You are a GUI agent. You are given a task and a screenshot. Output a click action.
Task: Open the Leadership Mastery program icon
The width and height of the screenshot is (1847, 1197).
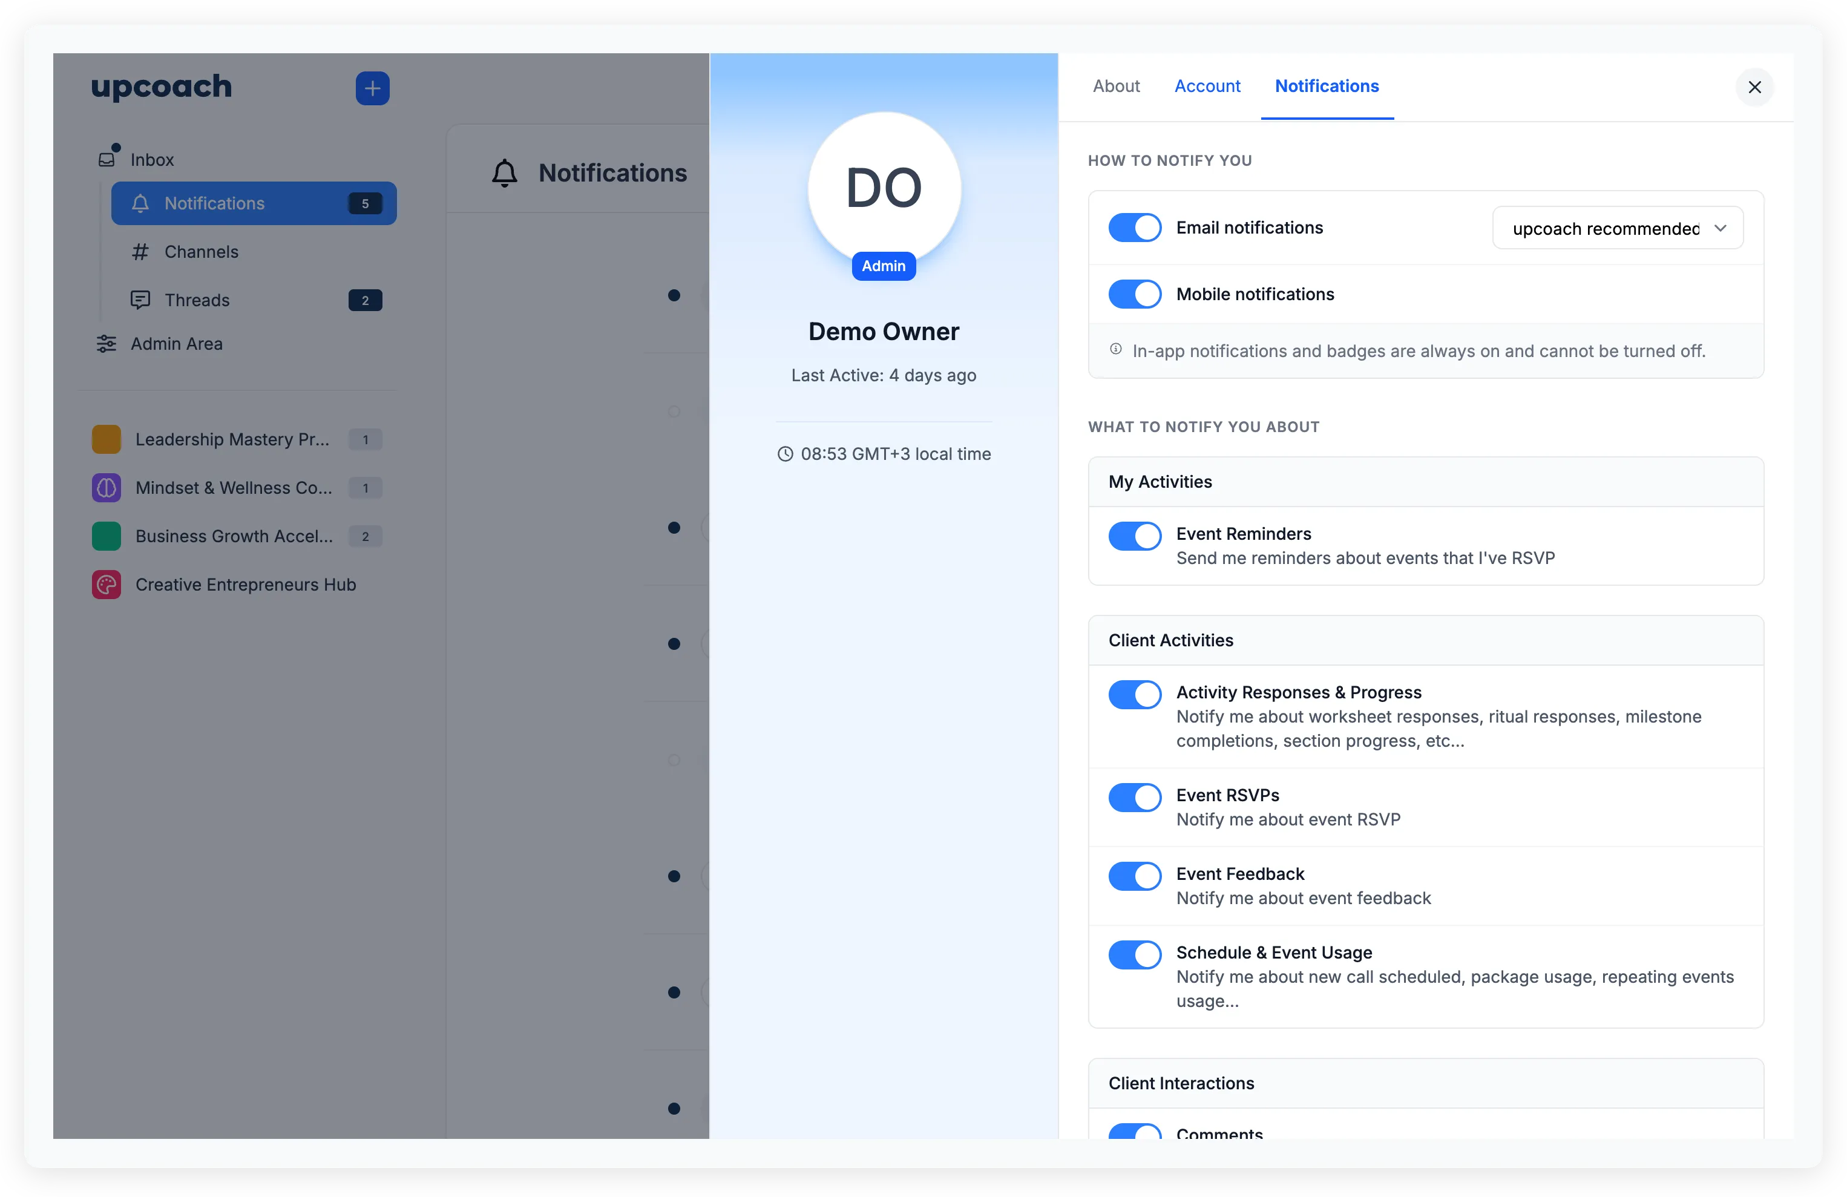click(x=107, y=439)
